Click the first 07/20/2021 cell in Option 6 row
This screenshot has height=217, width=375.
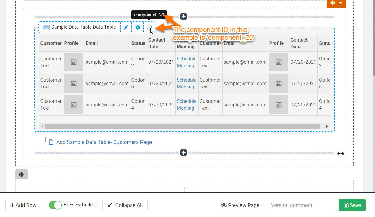point(161,83)
